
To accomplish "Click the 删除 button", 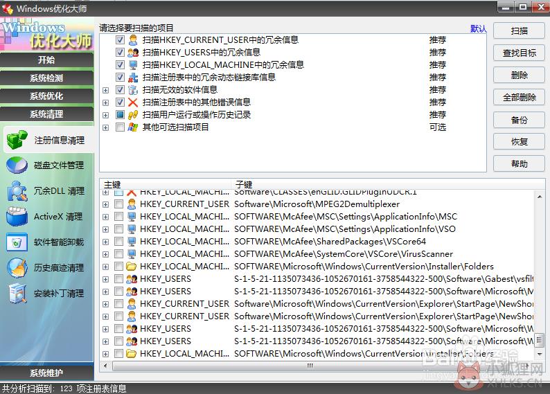I will coord(519,75).
